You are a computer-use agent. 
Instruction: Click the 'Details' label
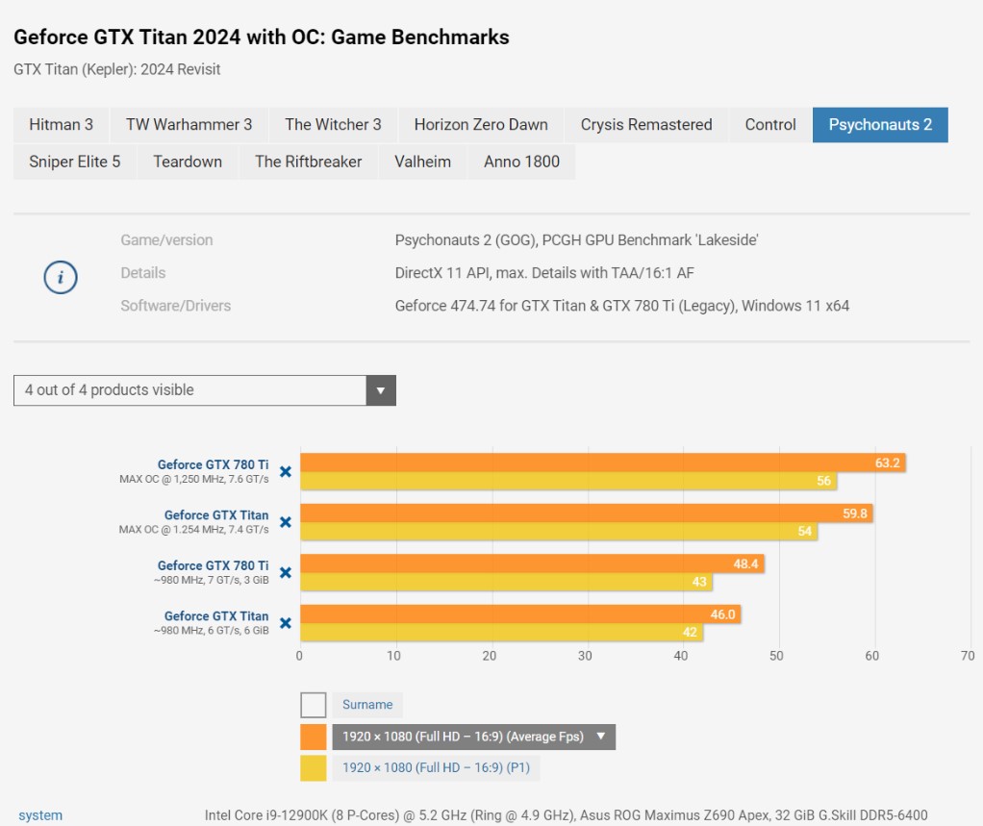pos(143,273)
